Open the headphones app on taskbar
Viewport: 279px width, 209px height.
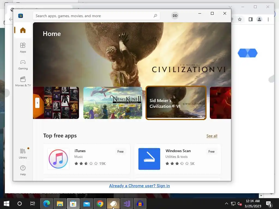[140, 204]
